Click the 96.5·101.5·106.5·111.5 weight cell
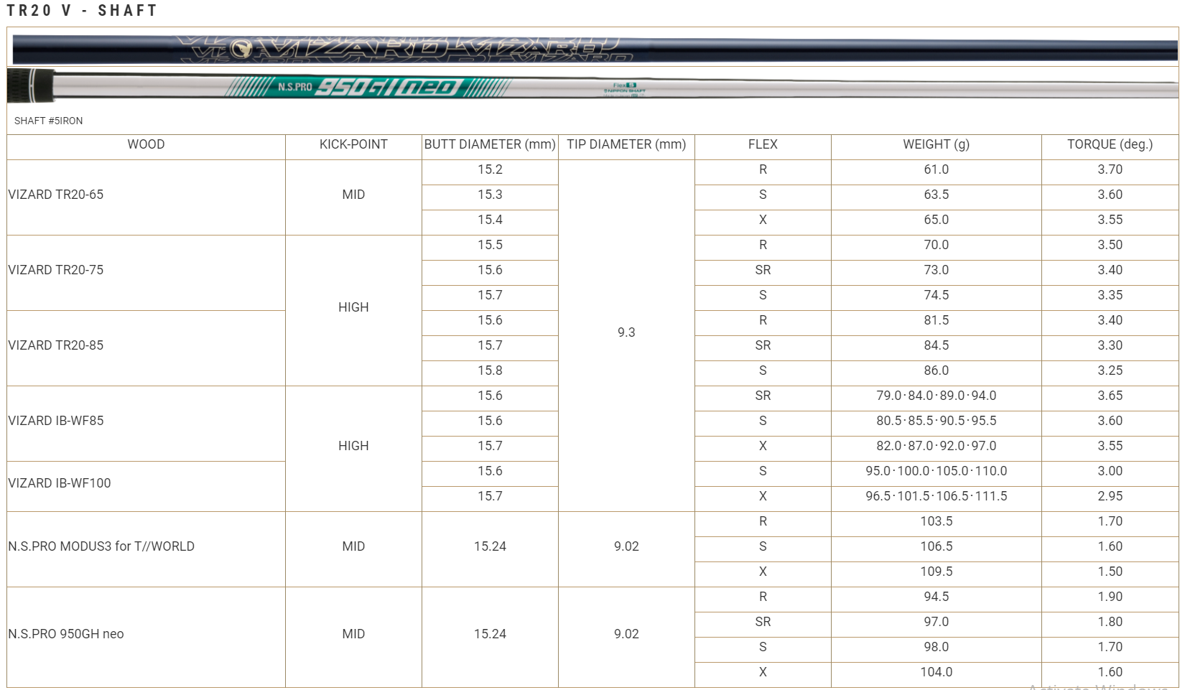This screenshot has height=690, width=1185. (936, 496)
